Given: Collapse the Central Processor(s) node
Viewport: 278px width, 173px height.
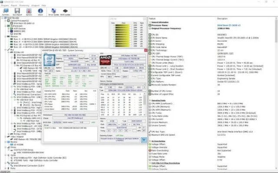Looking at the screenshot, I should point(6,21).
